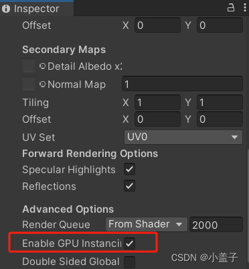Disable the Enable GPU Instancing checkbox

[129, 244]
